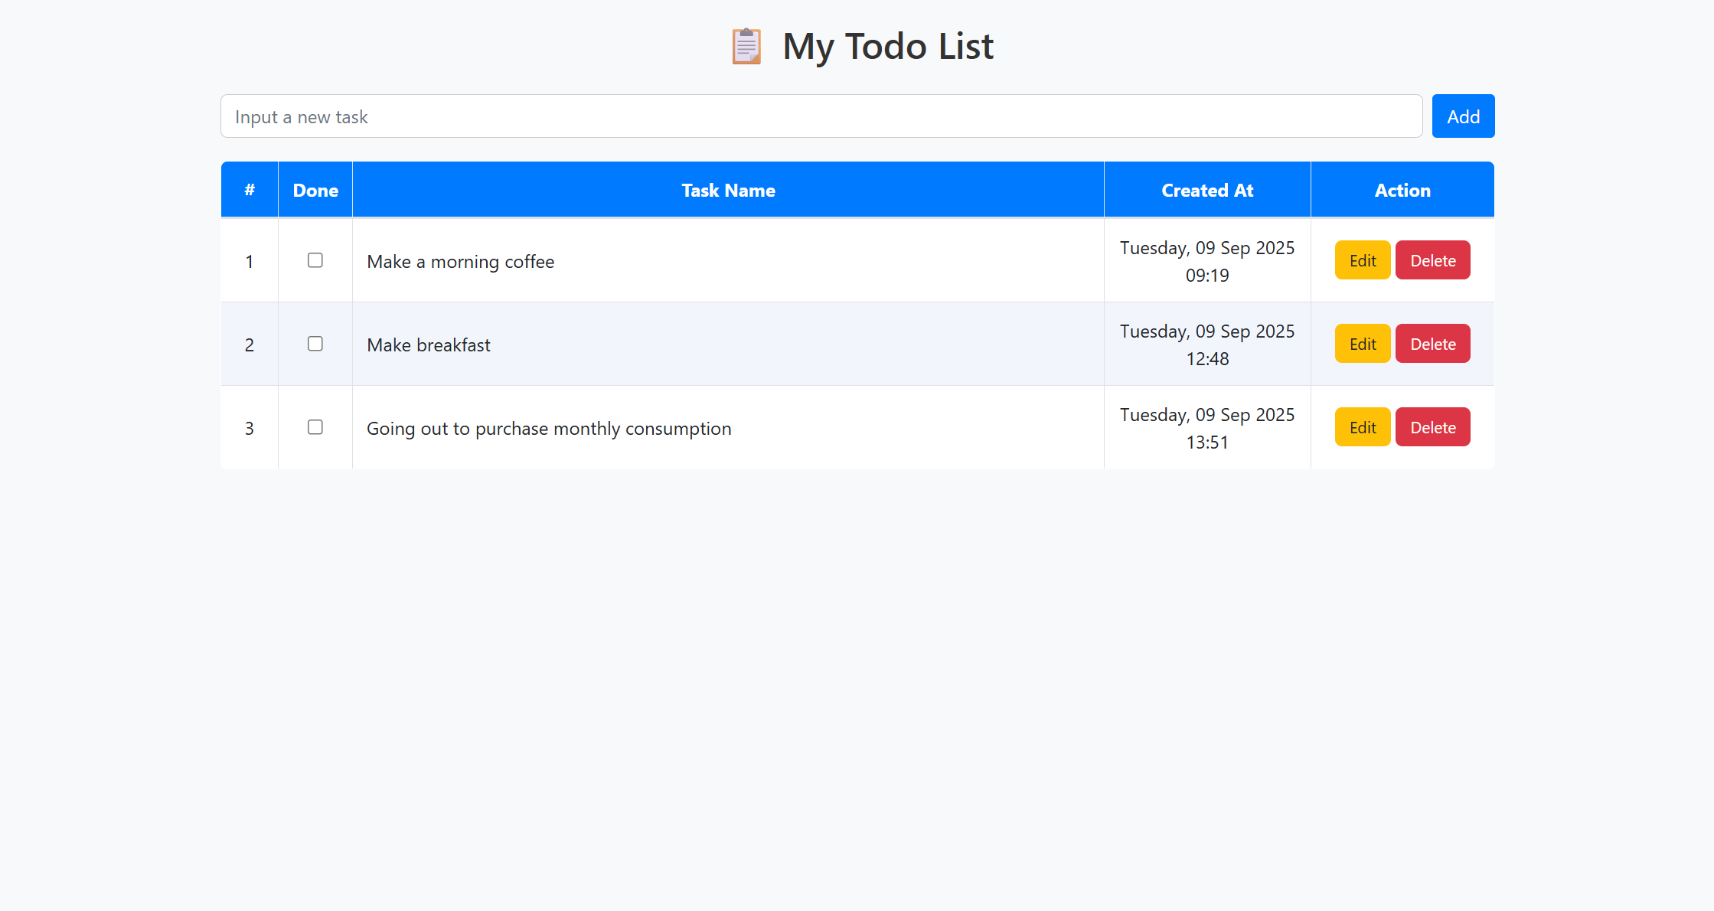Select the row number 3
Screen dimensions: 1714x911
[x=249, y=428]
